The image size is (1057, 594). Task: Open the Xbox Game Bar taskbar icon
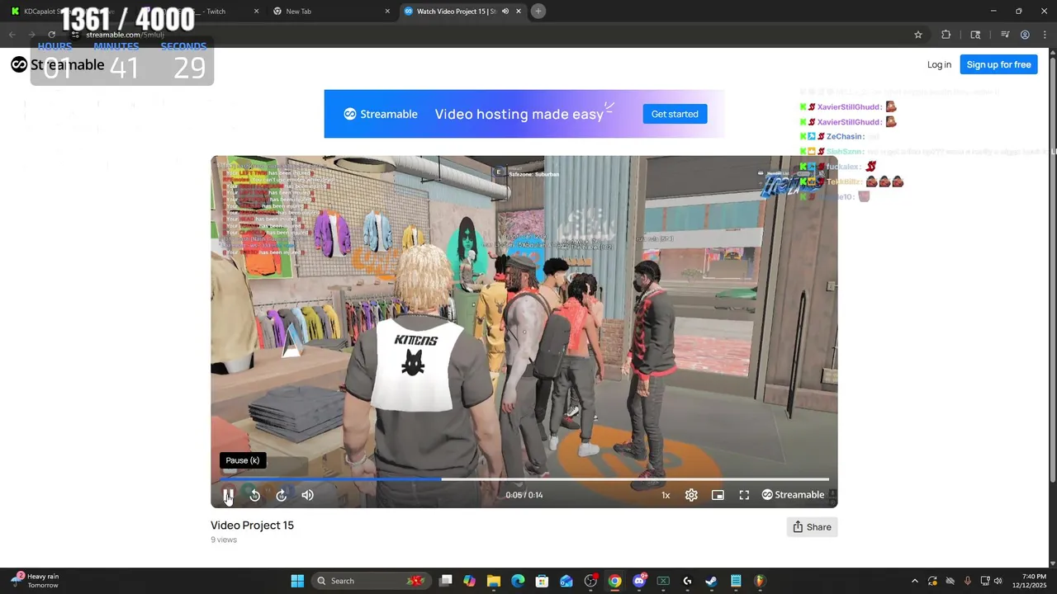coord(663,581)
